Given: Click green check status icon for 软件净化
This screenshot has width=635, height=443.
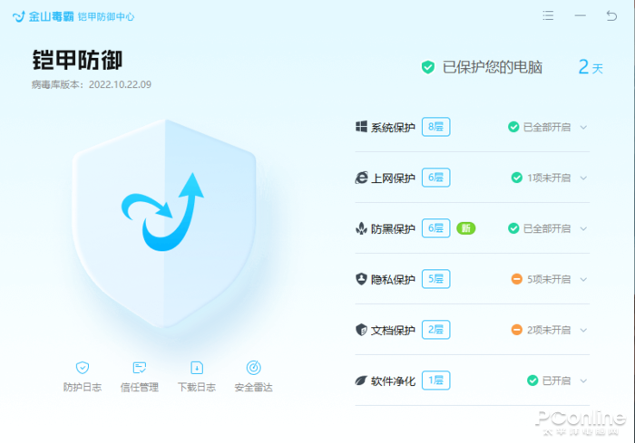Looking at the screenshot, I should pos(532,380).
